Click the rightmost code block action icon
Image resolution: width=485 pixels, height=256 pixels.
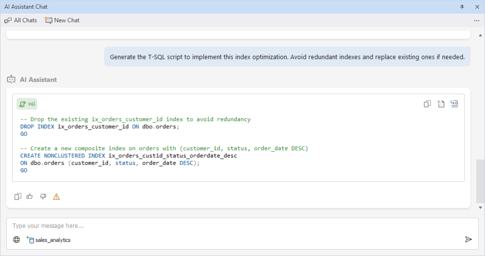click(454, 104)
